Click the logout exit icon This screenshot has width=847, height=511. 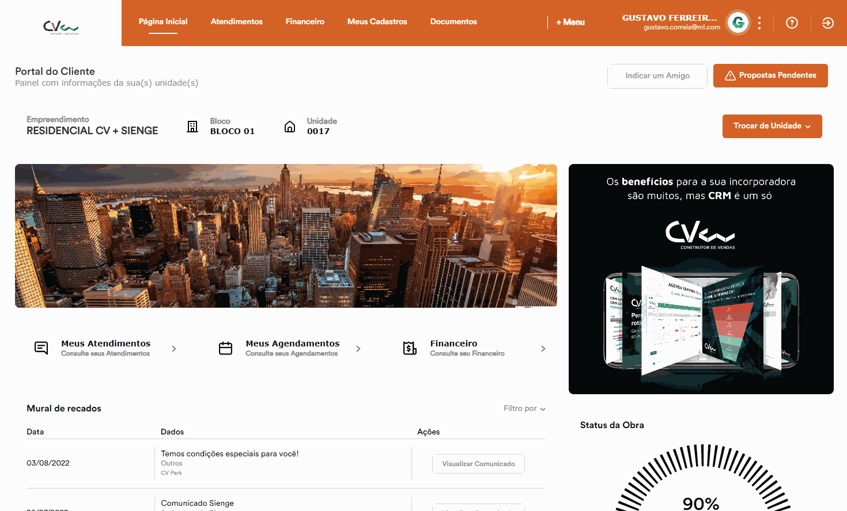point(828,23)
